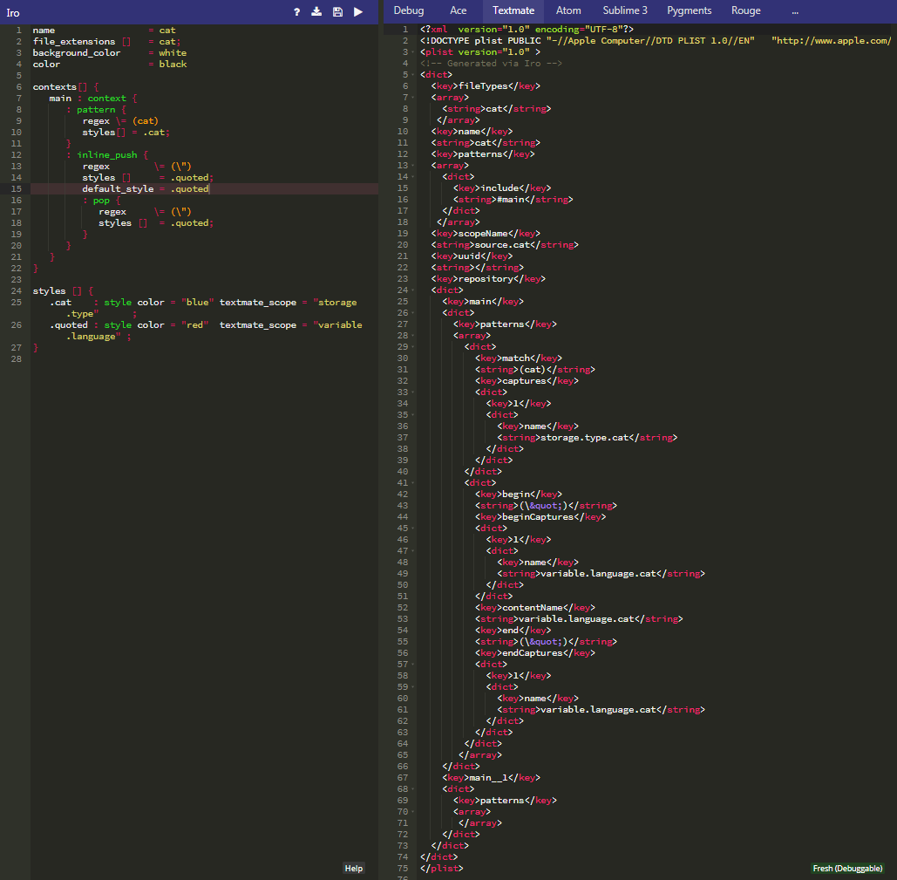Download the generated grammar files
Screen dimensions: 897x880
pyautogui.click(x=316, y=11)
